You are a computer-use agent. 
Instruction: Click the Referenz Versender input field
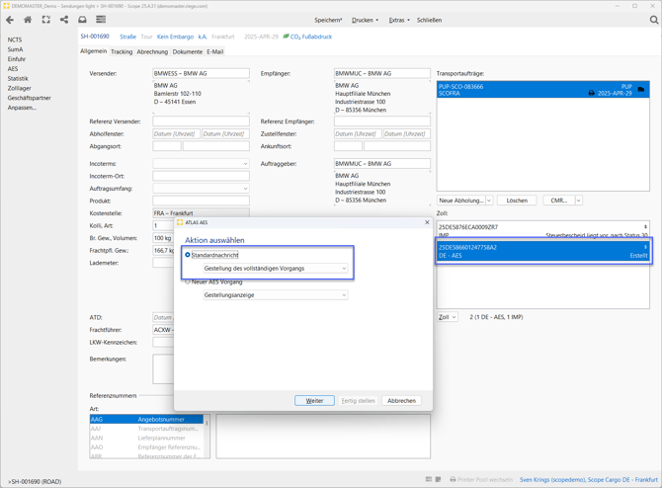[x=201, y=122]
